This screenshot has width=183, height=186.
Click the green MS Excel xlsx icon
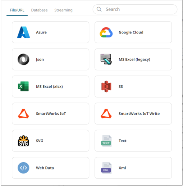[23, 86]
